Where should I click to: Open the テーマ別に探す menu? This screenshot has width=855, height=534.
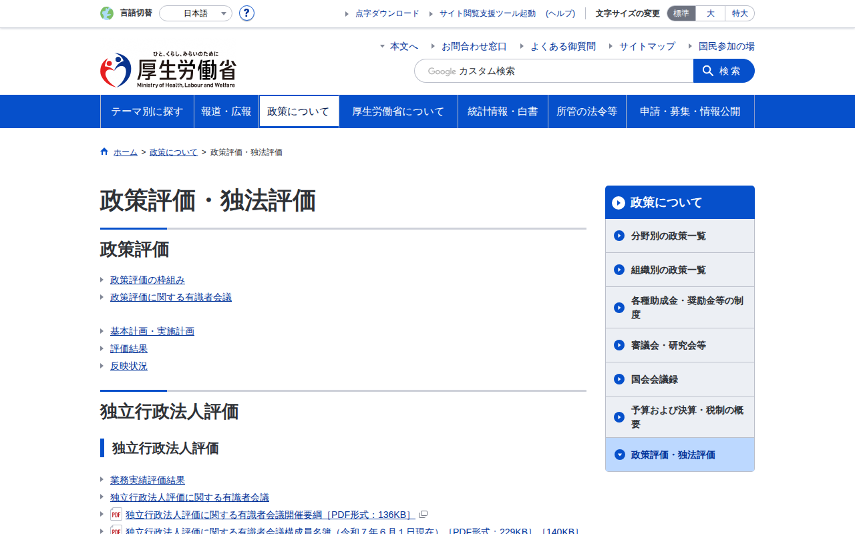click(x=147, y=111)
